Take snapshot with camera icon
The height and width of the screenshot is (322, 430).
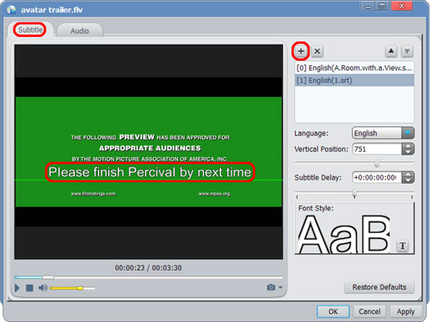click(x=271, y=287)
